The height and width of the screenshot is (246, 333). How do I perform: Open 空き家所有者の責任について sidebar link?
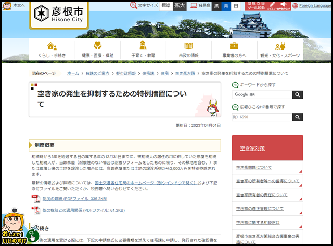tap(262, 195)
